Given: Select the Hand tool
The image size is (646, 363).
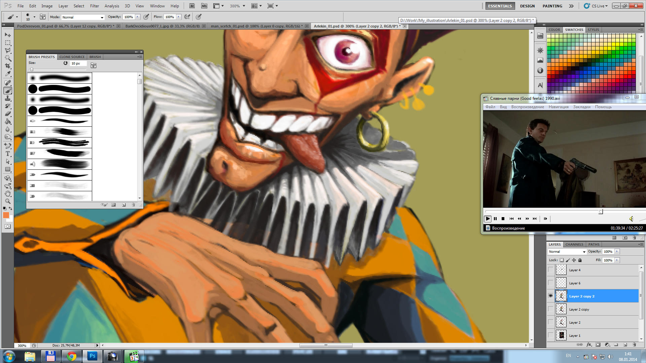Looking at the screenshot, I should 8,194.
